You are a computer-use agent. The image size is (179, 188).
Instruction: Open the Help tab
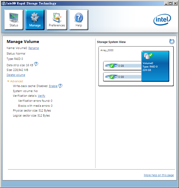[79, 20]
